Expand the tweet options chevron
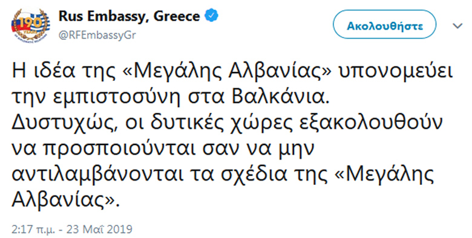 point(457,26)
